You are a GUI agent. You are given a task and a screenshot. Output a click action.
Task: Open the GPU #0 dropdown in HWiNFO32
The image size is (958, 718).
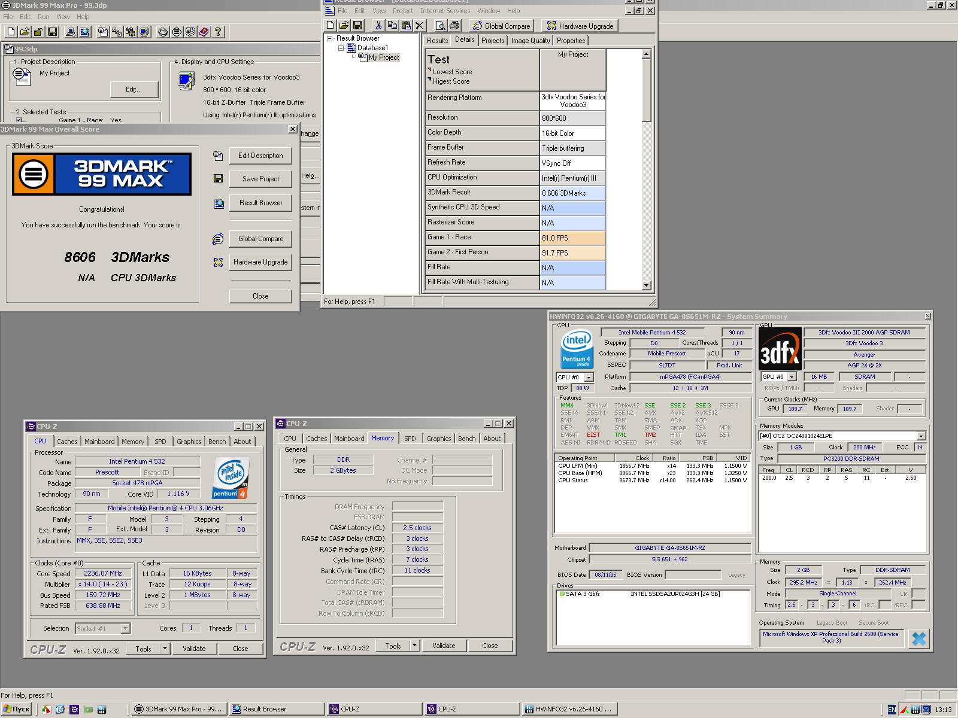pos(792,376)
